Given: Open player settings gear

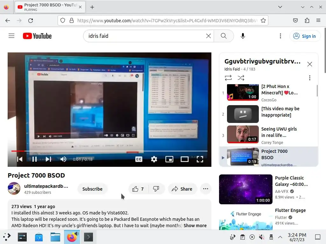Looking at the screenshot, I should click(154, 159).
